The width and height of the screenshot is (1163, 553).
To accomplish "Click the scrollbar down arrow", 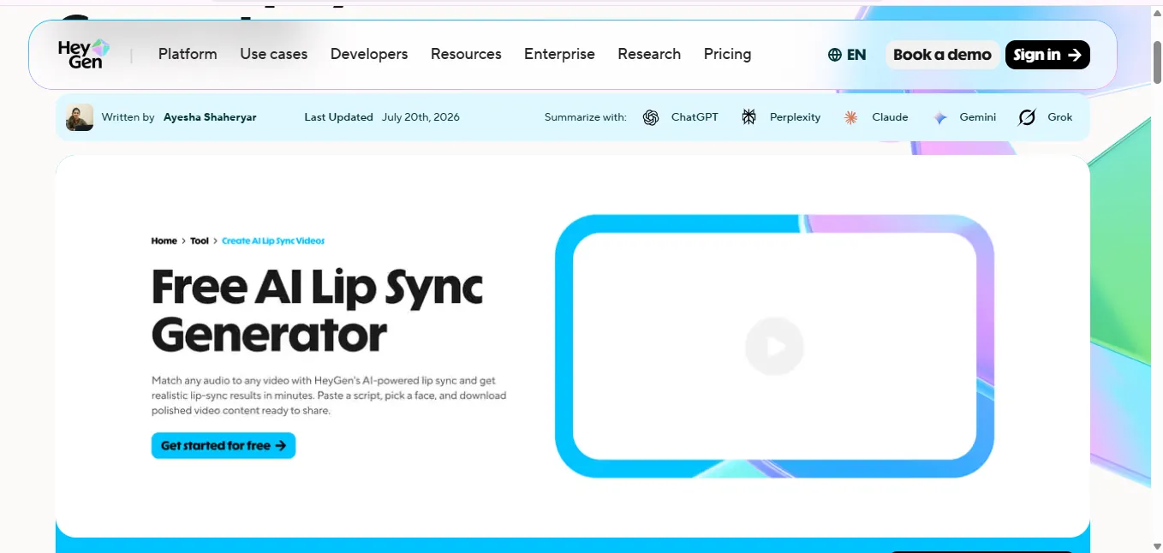I will [x=1157, y=545].
